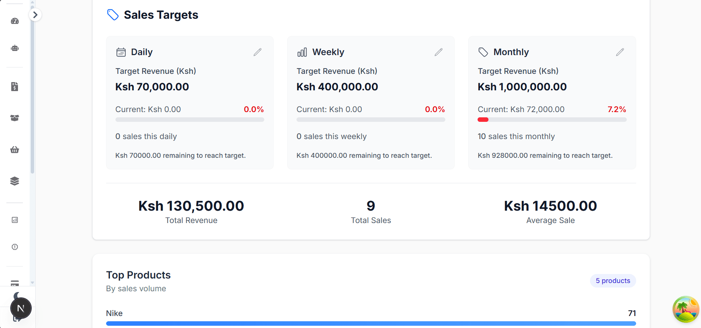This screenshot has height=328, width=701.
Task: Click "Ksh 400000.00 remaining to reach target."
Action: click(364, 156)
